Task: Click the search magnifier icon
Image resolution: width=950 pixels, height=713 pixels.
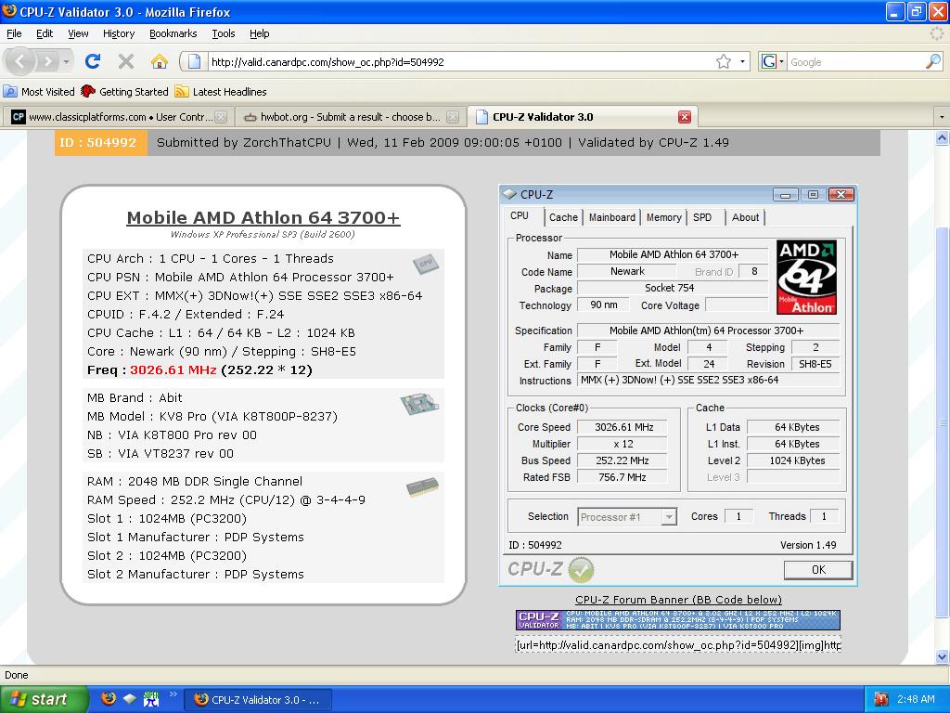Action: coord(933,61)
